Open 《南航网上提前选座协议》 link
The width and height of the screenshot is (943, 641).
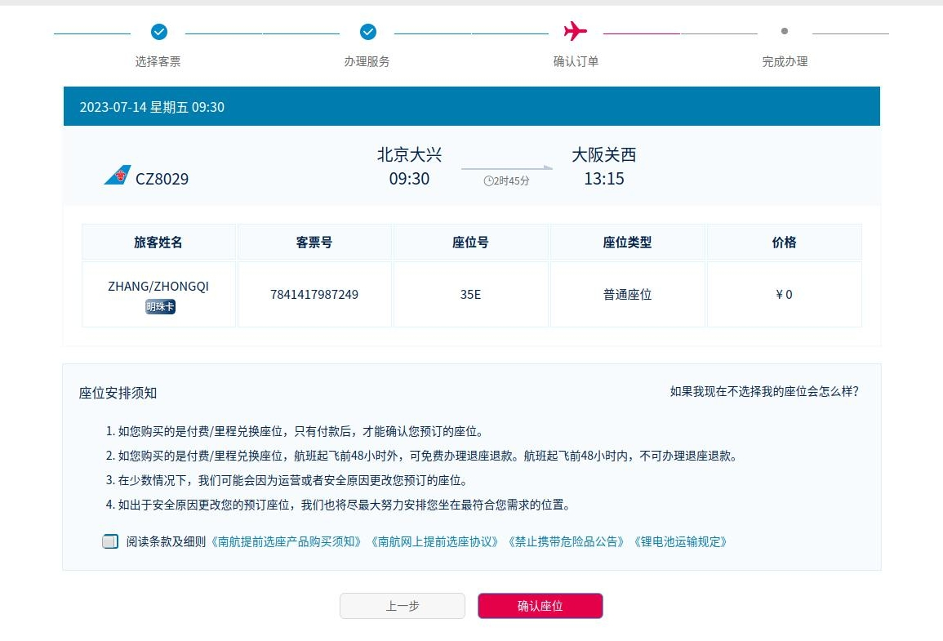[x=434, y=541]
